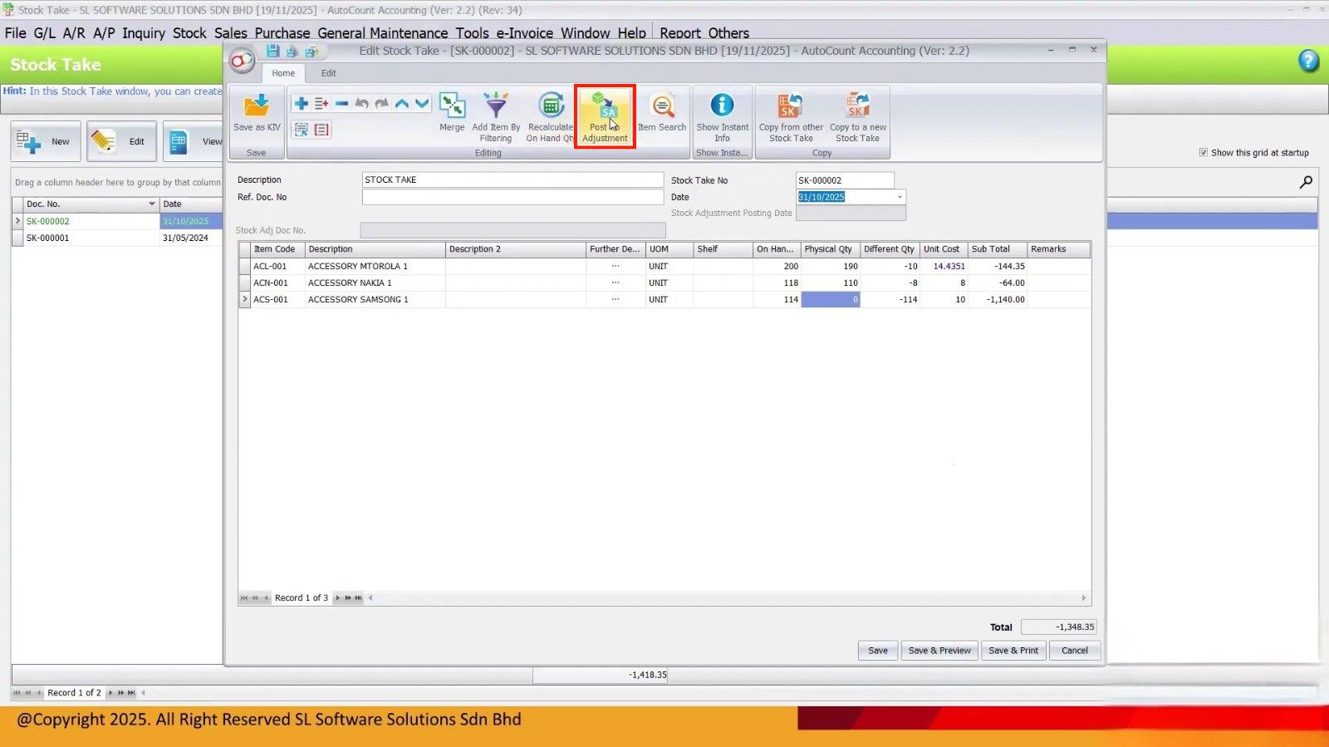The width and height of the screenshot is (1329, 747).
Task: Open the Item Search tool
Action: point(662,108)
